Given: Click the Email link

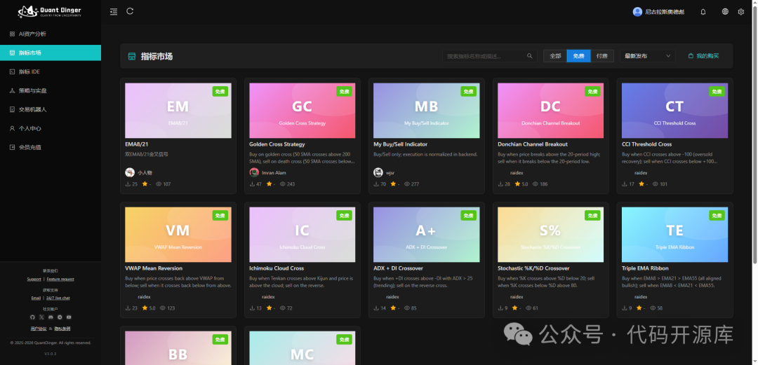Looking at the screenshot, I should pos(36,298).
